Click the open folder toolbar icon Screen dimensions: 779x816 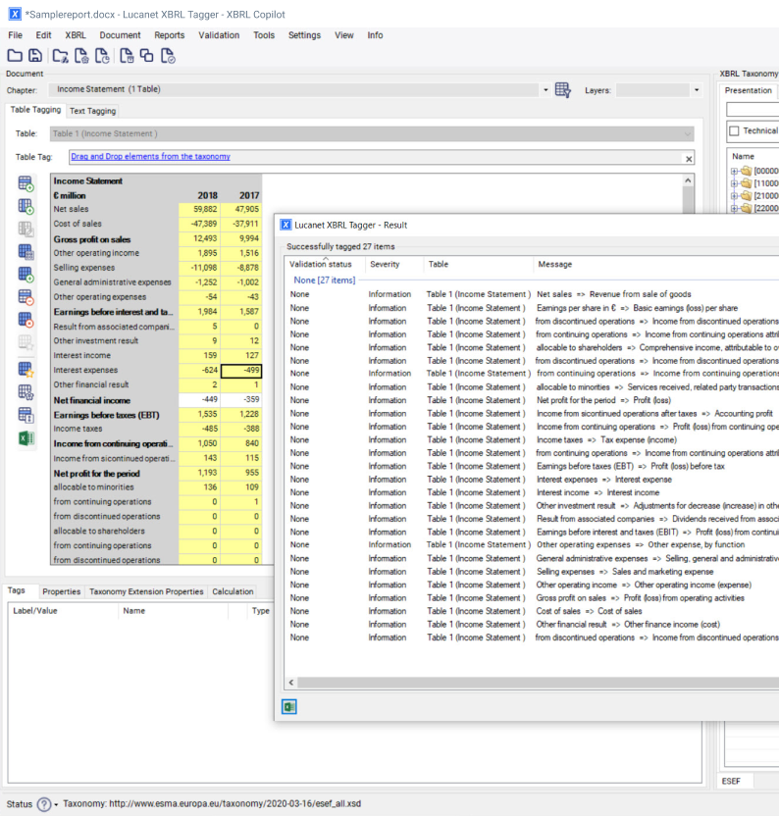tap(15, 56)
